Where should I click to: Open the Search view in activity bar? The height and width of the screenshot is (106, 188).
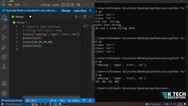pos(4,27)
